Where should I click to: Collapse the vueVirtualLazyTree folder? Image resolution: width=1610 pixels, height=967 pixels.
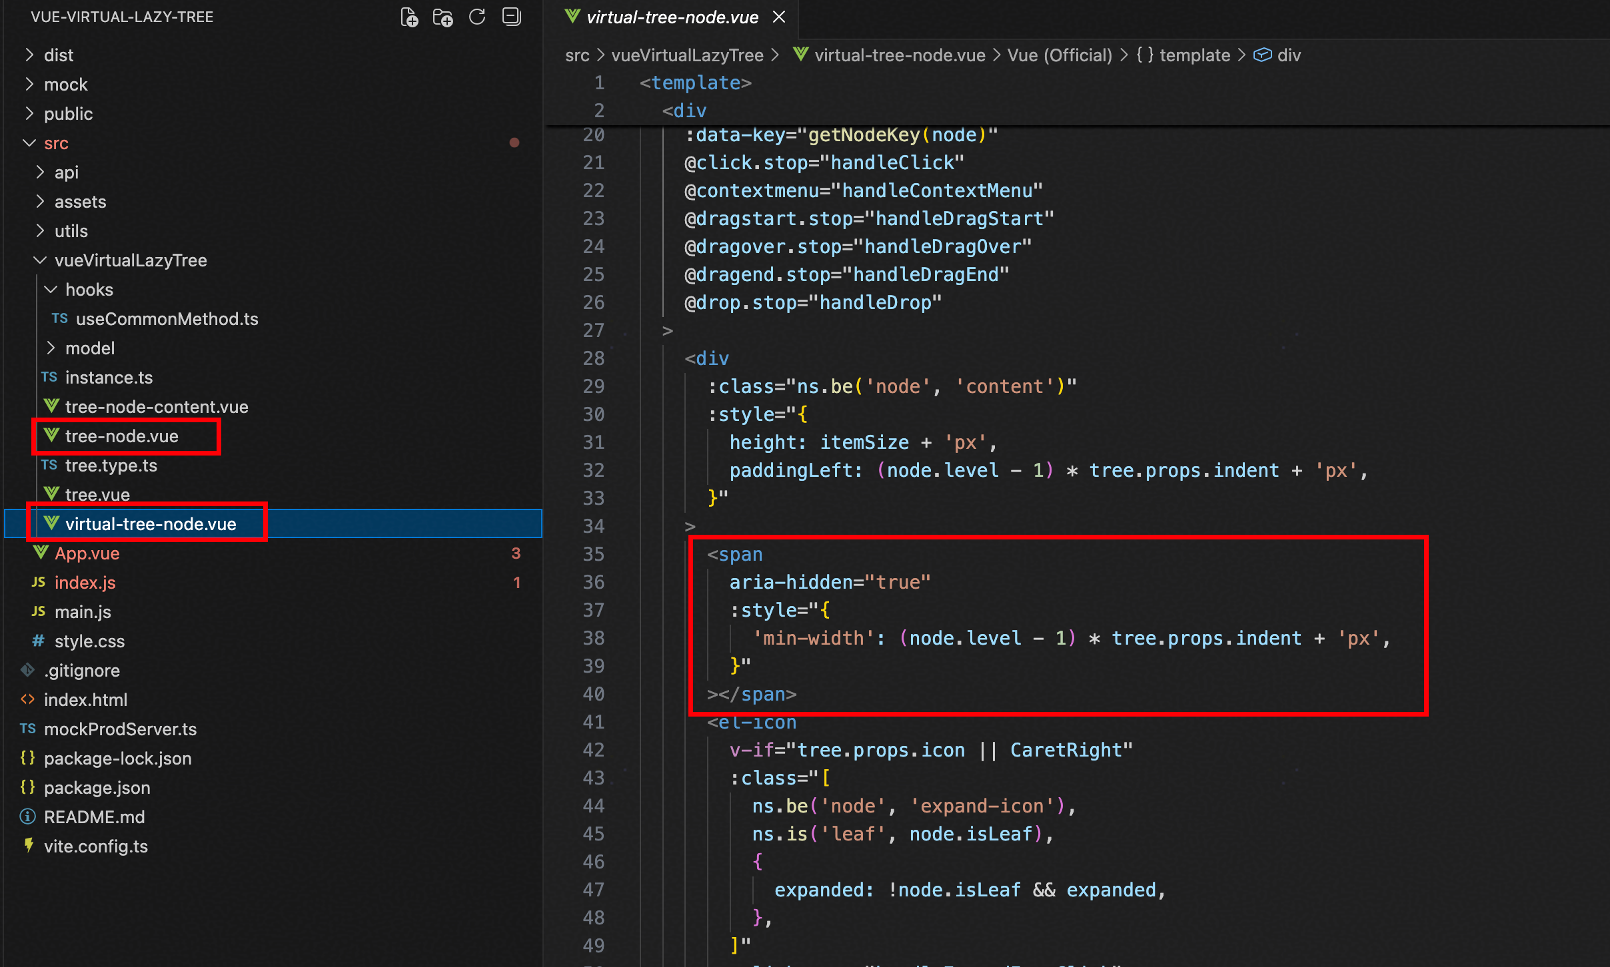click(x=130, y=260)
